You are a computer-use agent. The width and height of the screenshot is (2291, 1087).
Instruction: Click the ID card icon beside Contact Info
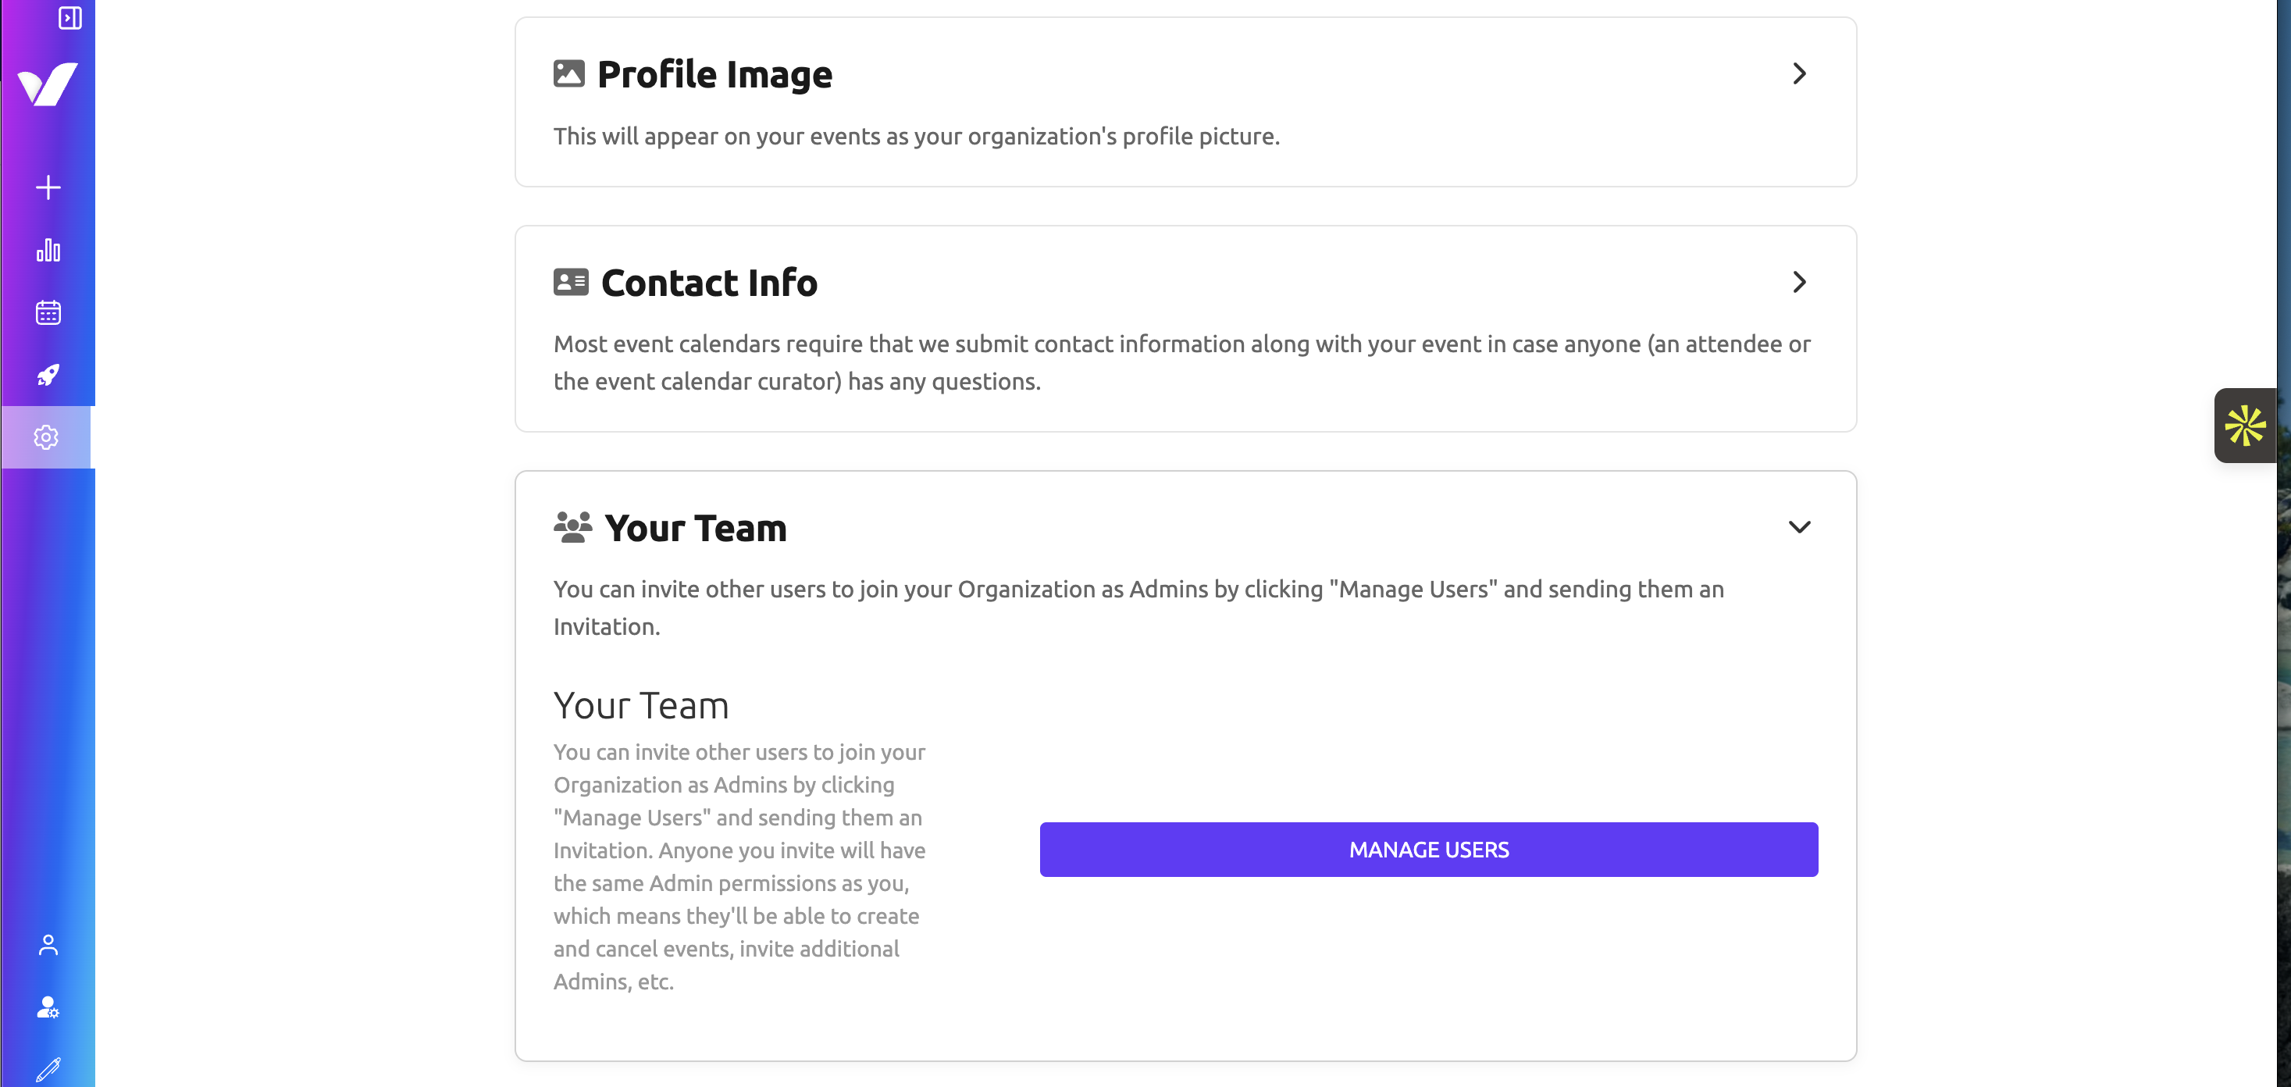coord(570,283)
